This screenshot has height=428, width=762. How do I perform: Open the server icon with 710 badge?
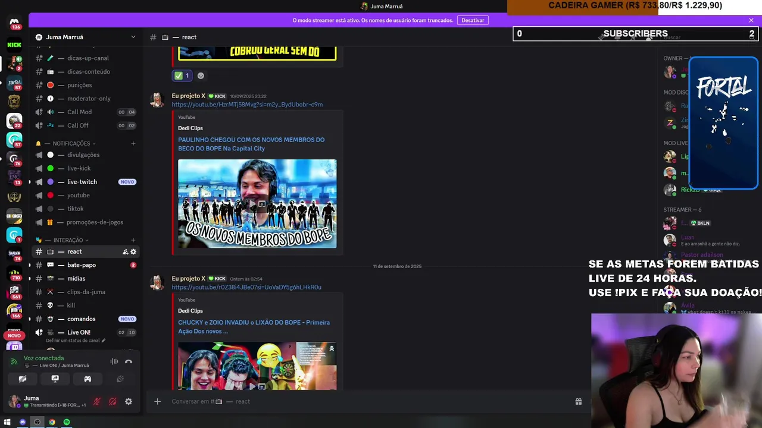[x=14, y=272]
